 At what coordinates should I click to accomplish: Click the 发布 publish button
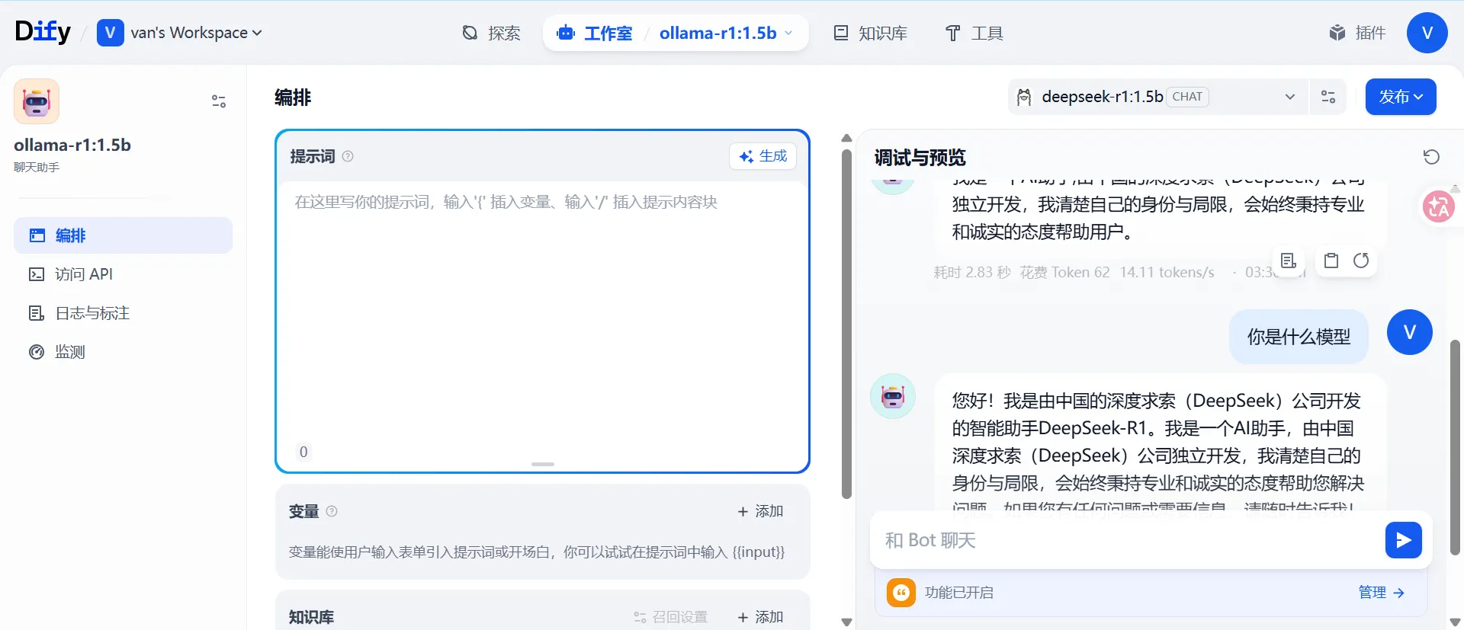[x=1401, y=97]
